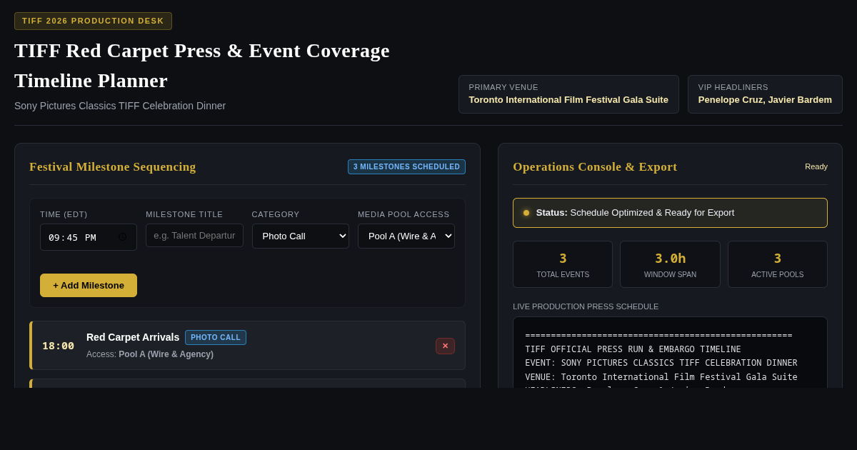Viewport: 857px width, 450px height.
Task: Click the TIFF 2026 Production Desk badge
Action: click(93, 21)
